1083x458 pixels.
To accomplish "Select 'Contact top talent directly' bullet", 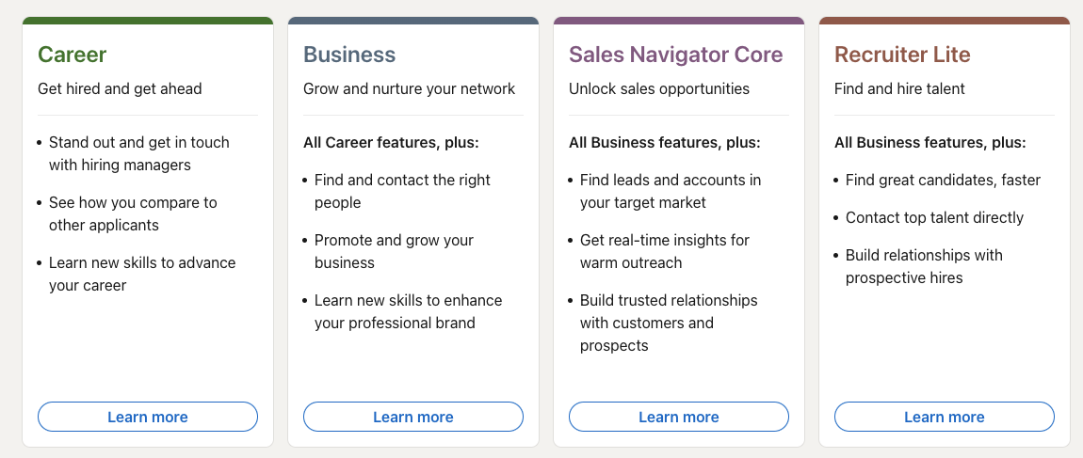I will click(934, 218).
